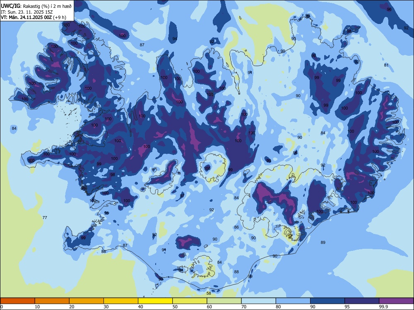Pick the 20–30 light orange legend swatch
This screenshot has height=310, width=414.
(87, 301)
